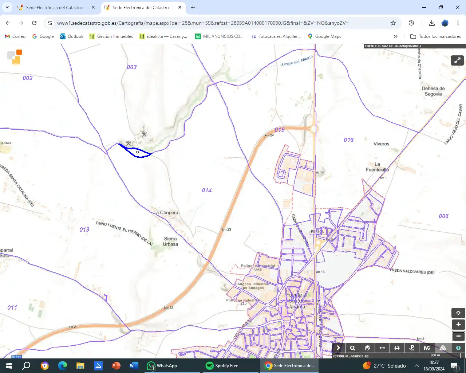Open the map information tool

(x=458, y=348)
